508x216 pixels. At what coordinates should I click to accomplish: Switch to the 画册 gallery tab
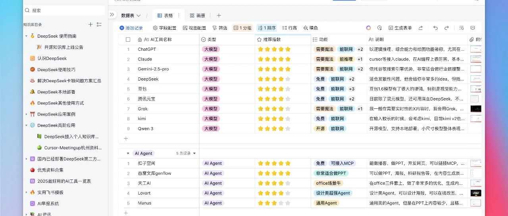(x=197, y=15)
